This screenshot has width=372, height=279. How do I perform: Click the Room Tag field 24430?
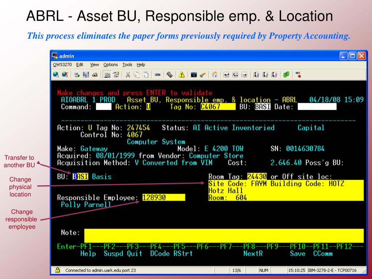point(257,177)
